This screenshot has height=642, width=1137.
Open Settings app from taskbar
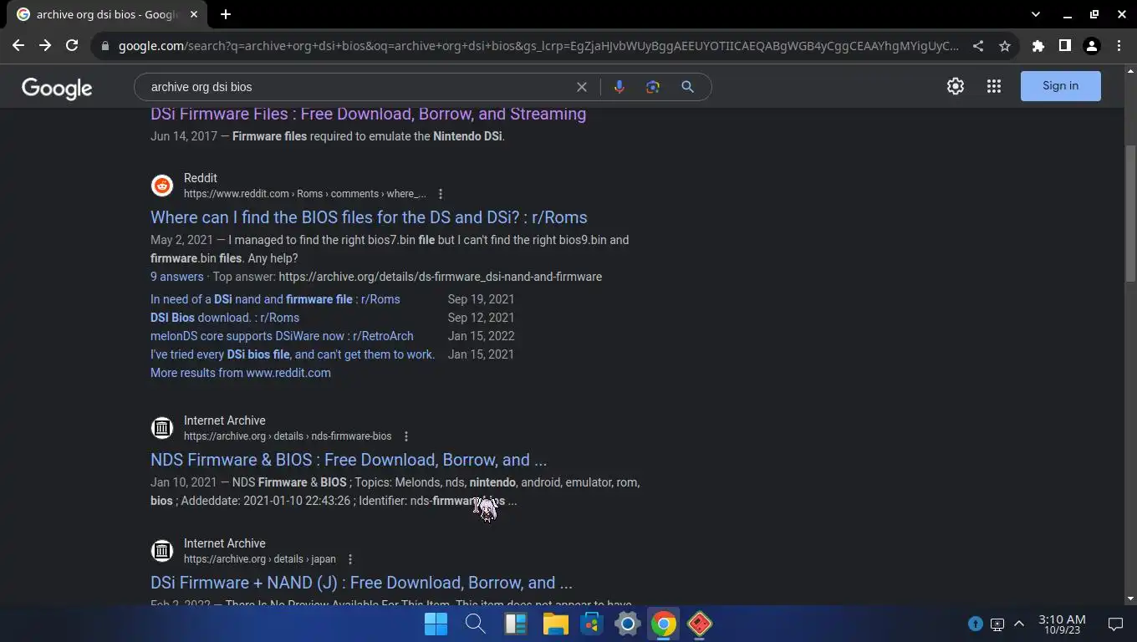[x=627, y=624]
